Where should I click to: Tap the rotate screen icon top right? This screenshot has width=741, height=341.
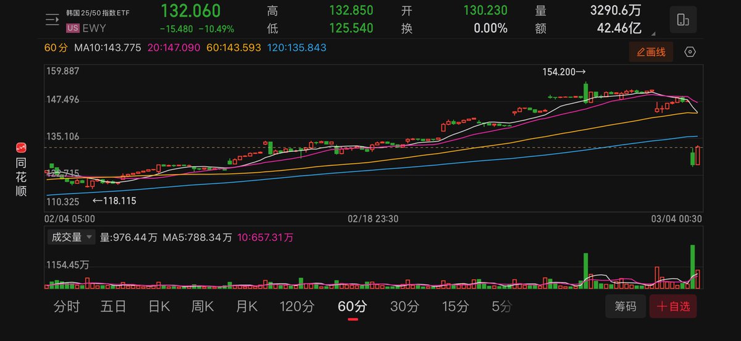tap(683, 19)
